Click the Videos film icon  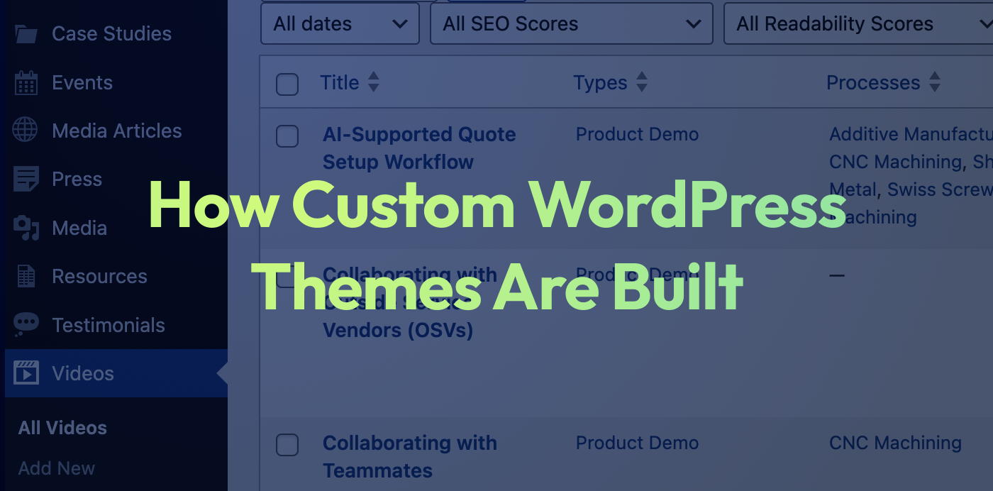pyautogui.click(x=26, y=373)
